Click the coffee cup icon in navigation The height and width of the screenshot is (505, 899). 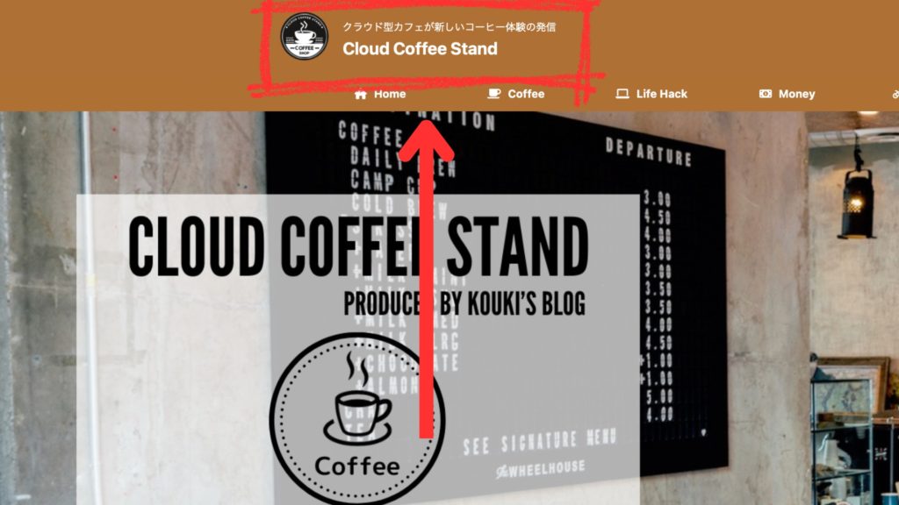coord(493,93)
